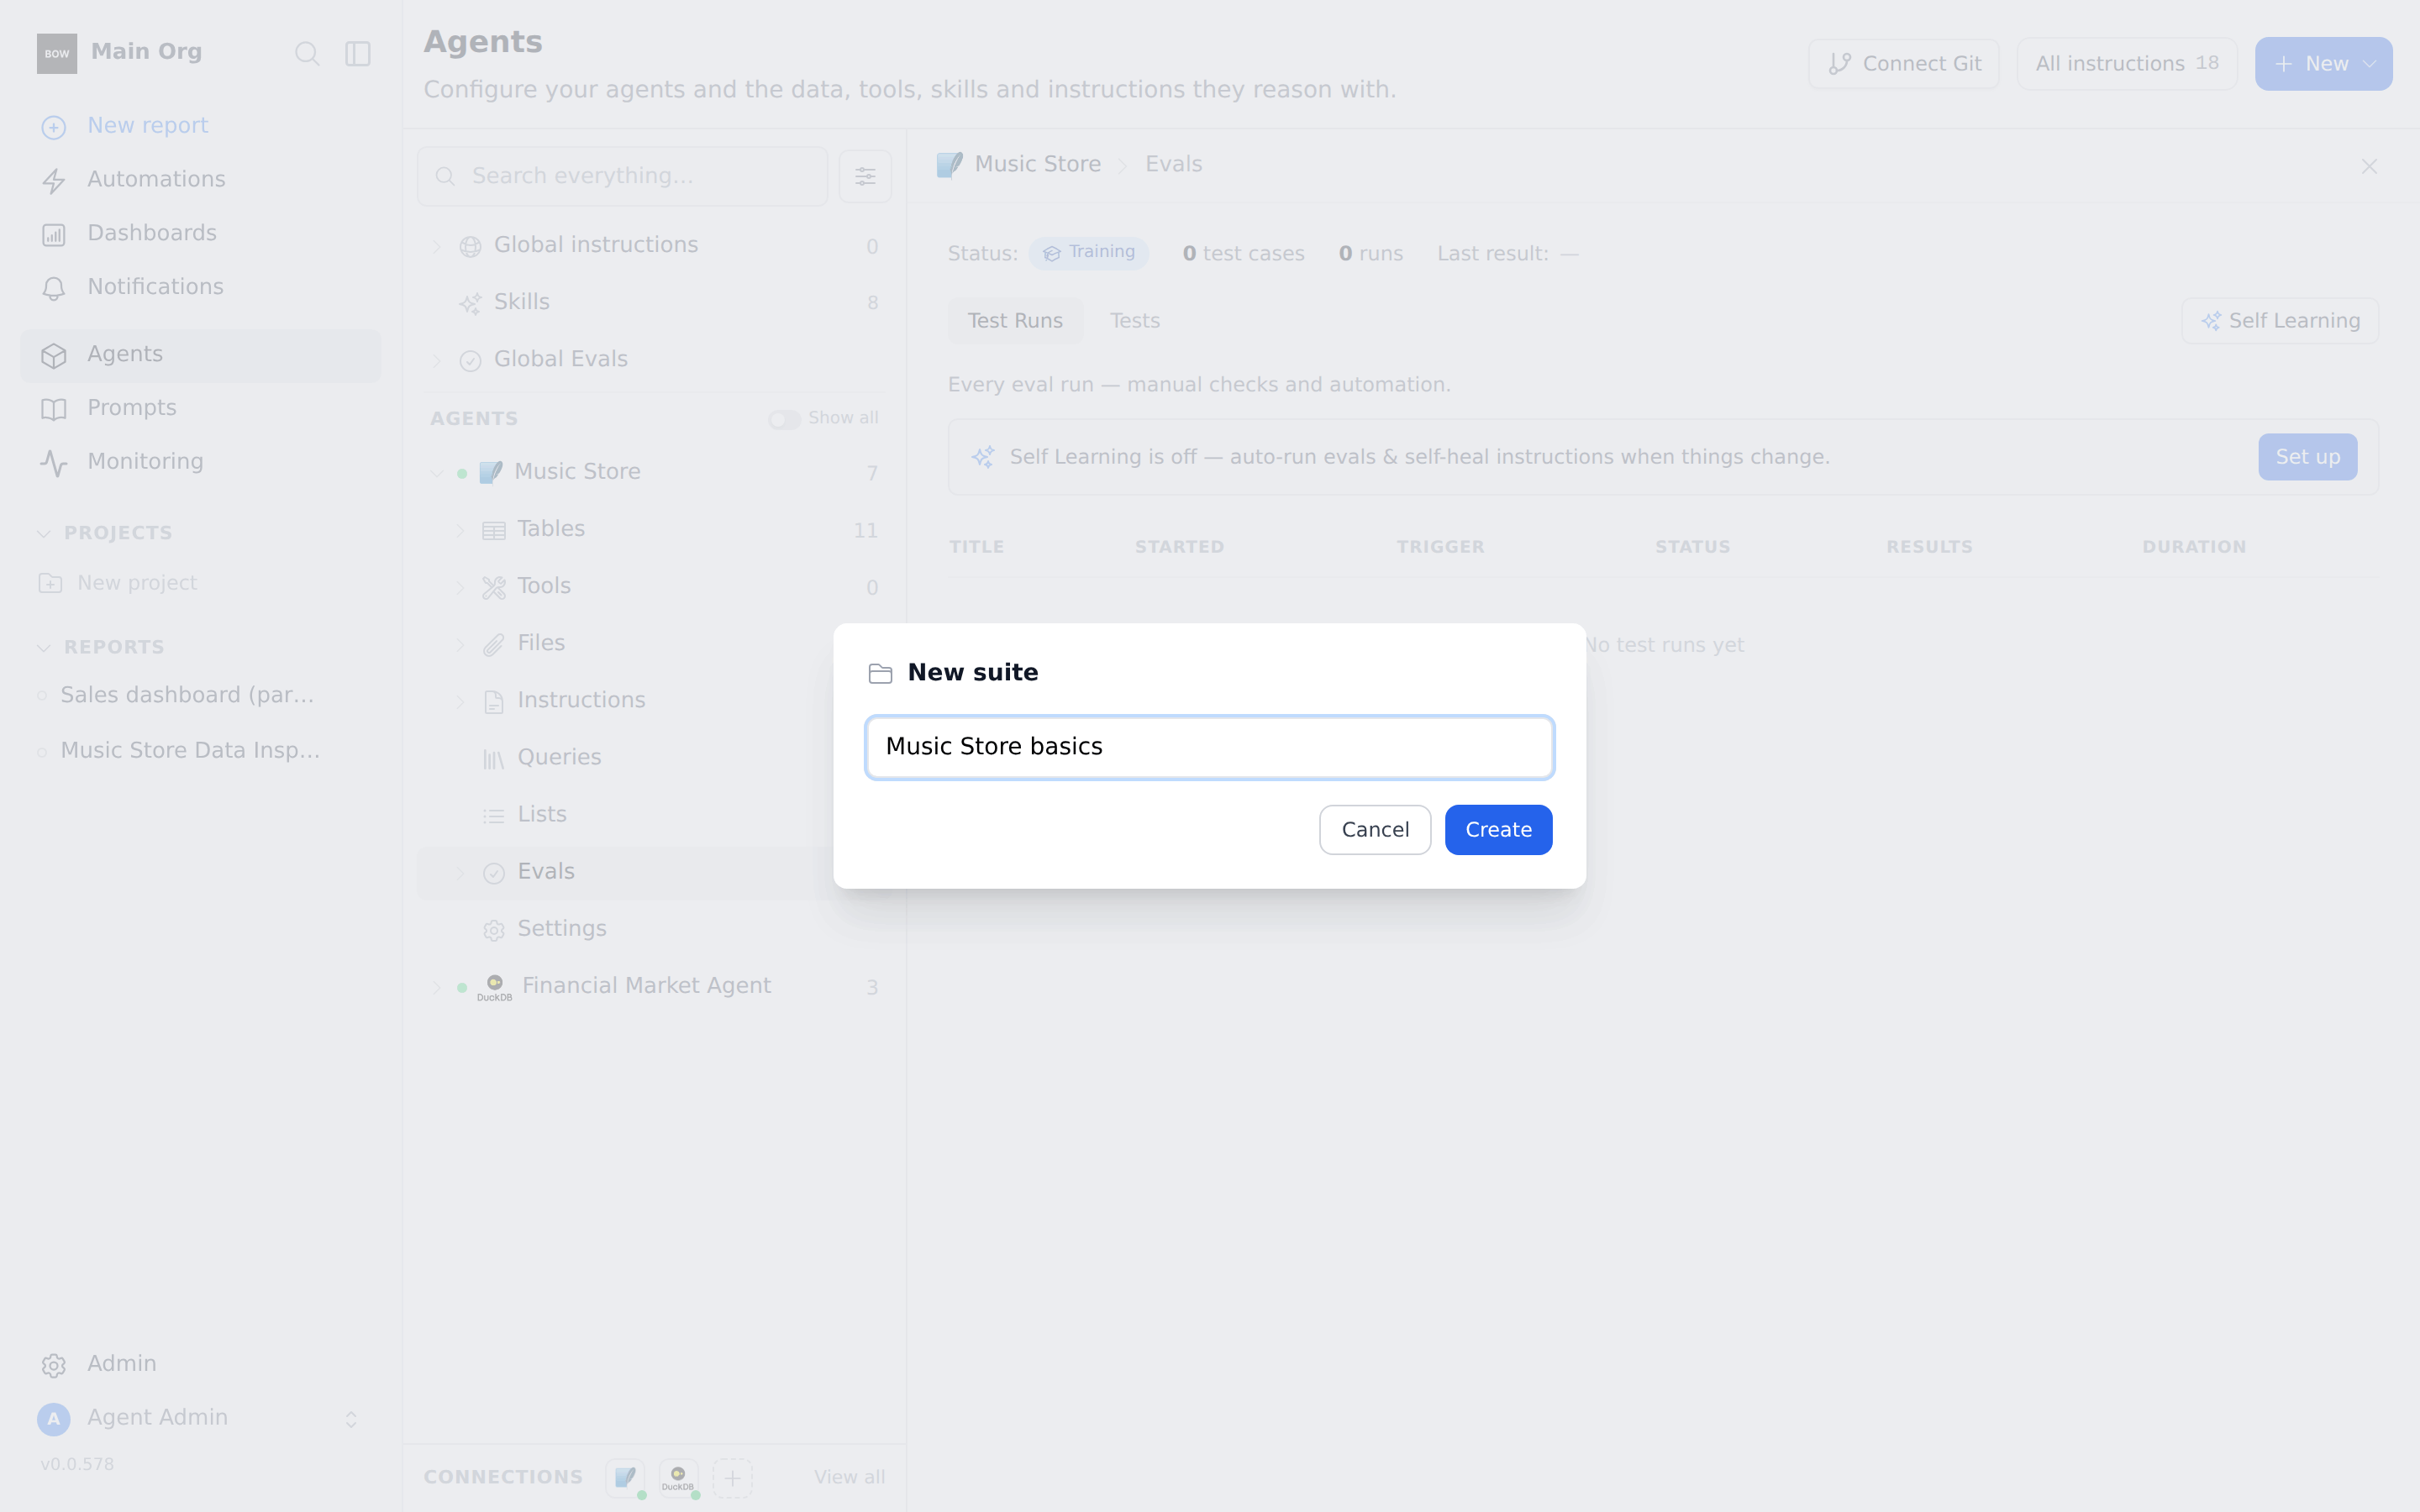Screen dimensions: 2420x1512
Task: Open Music Store Settings gear
Action: pyautogui.click(x=494, y=930)
